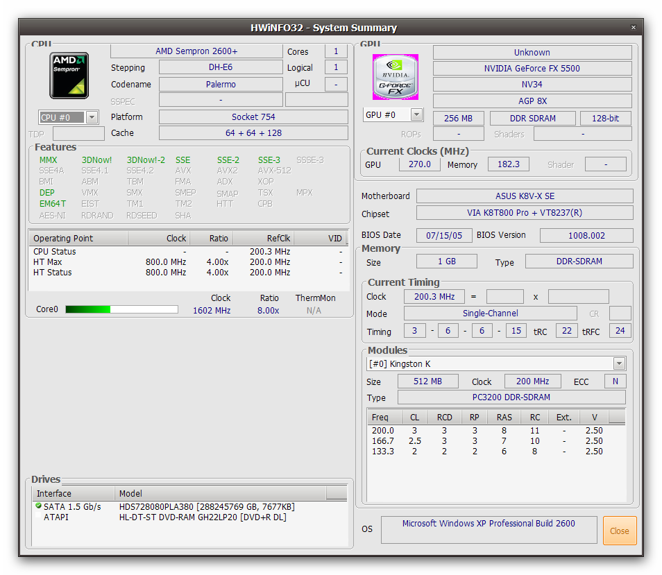Select the 133.3 frequency timing row
This screenshot has height=575, width=662.
496,452
